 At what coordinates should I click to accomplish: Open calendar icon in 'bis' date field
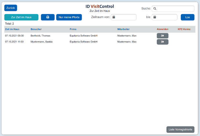(x=155, y=17)
